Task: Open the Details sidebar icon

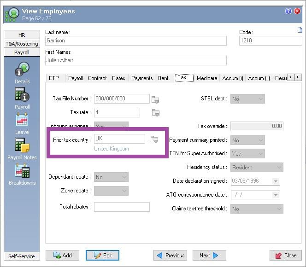Action: (x=22, y=70)
